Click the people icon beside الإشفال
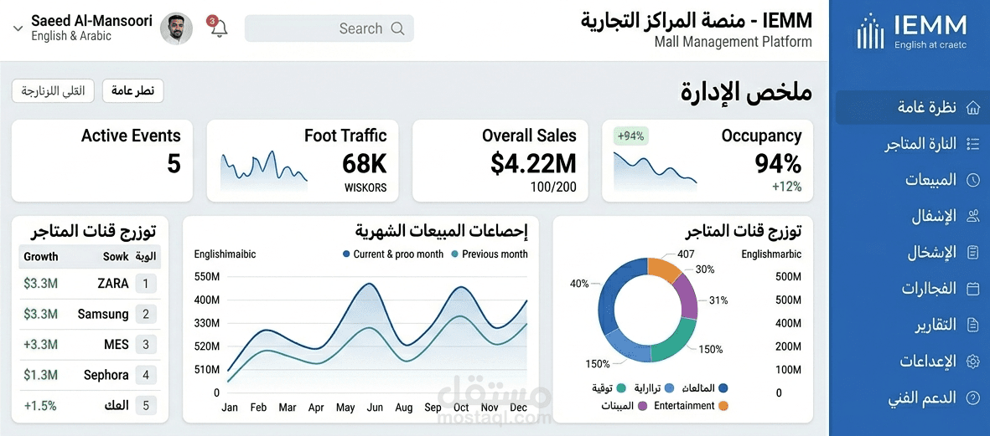This screenshot has height=436, width=990. pos(973,217)
